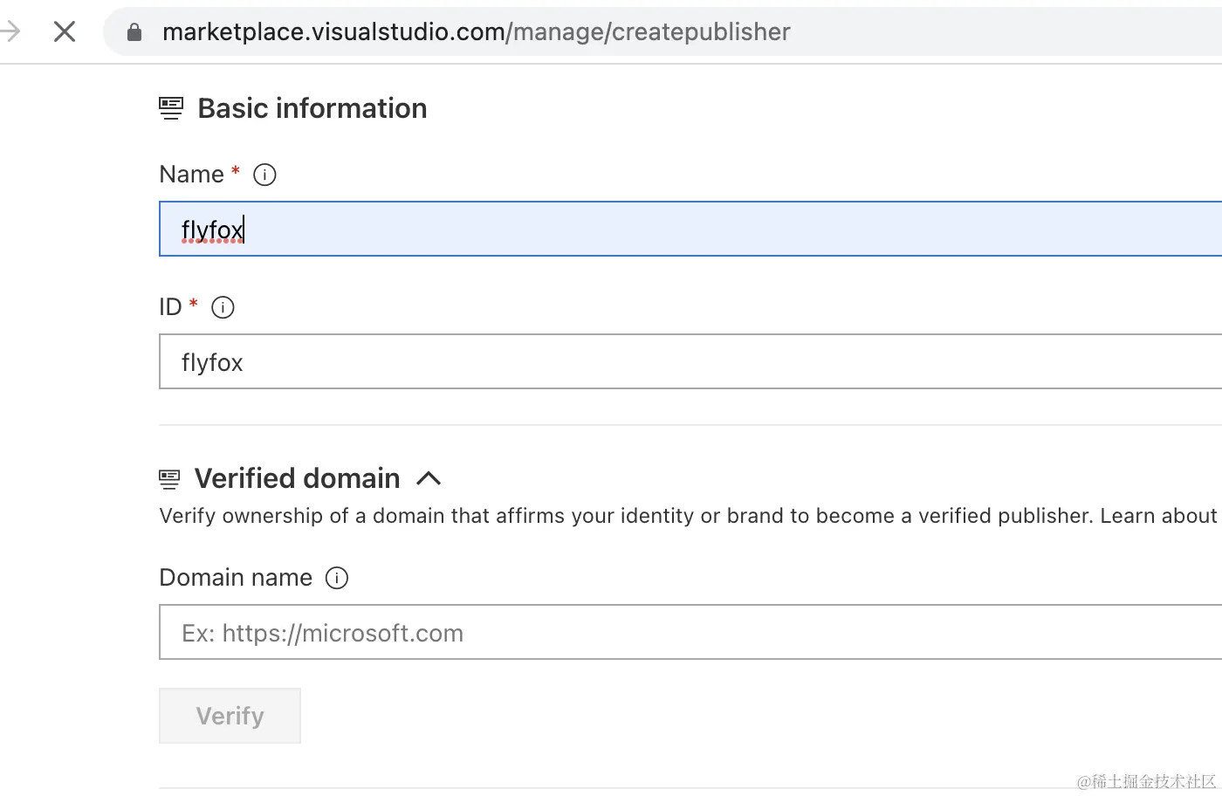
Task: Focus the Name field containing flyfox
Action: 690,229
